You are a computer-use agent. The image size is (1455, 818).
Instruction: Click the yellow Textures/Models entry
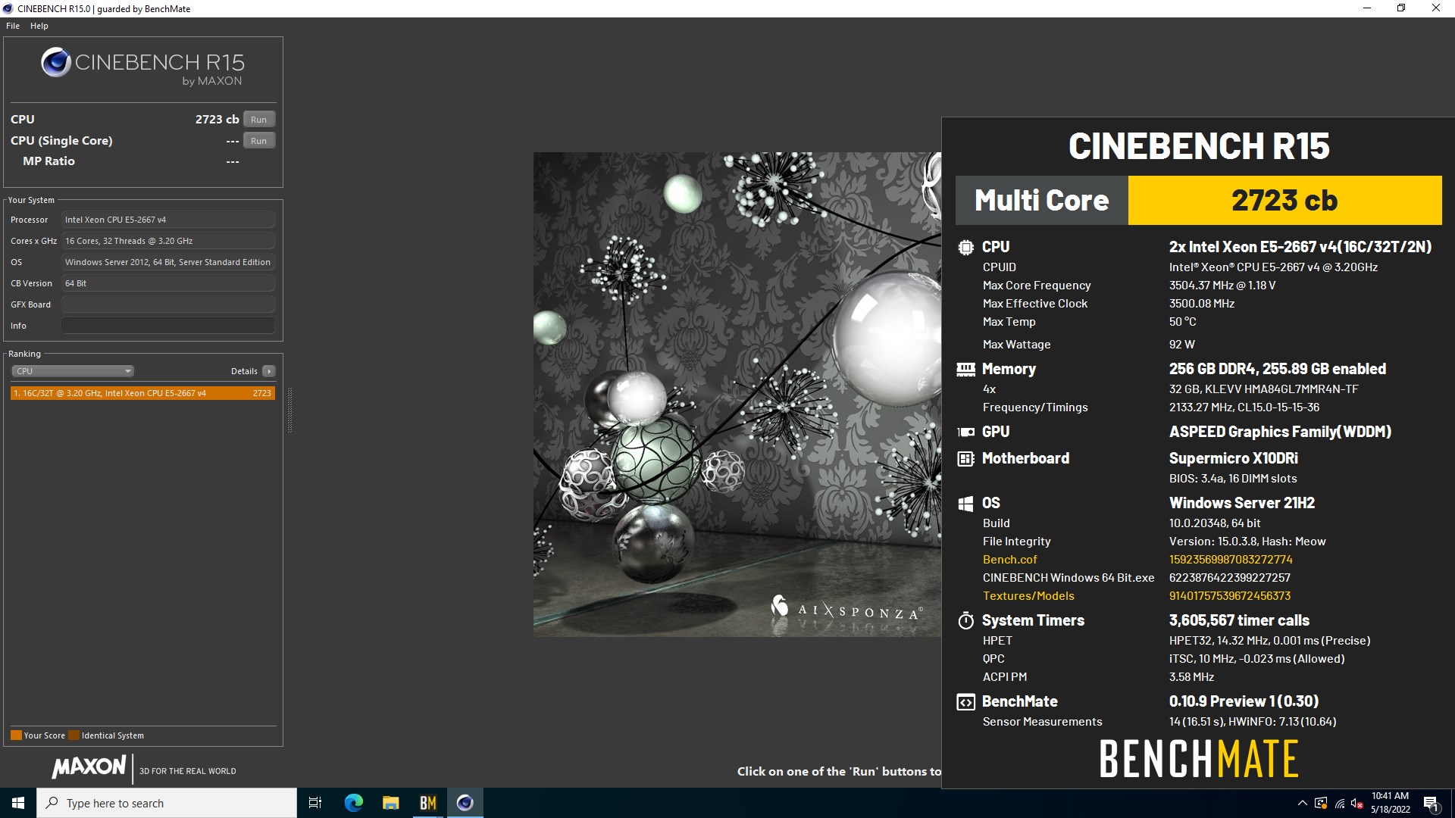pos(1028,596)
